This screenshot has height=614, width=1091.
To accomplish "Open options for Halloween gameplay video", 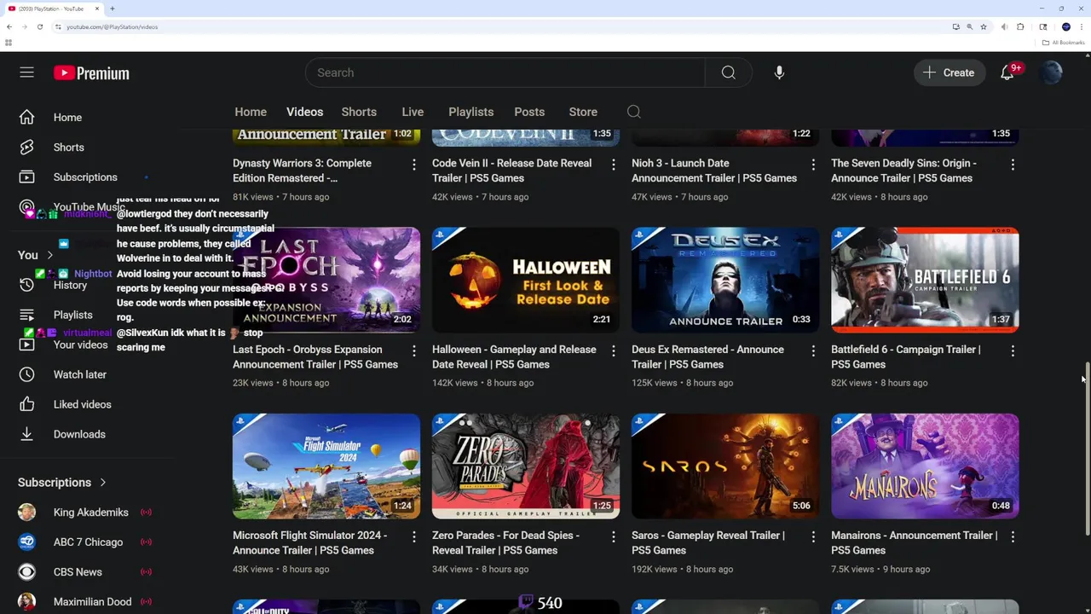I will coord(613,350).
